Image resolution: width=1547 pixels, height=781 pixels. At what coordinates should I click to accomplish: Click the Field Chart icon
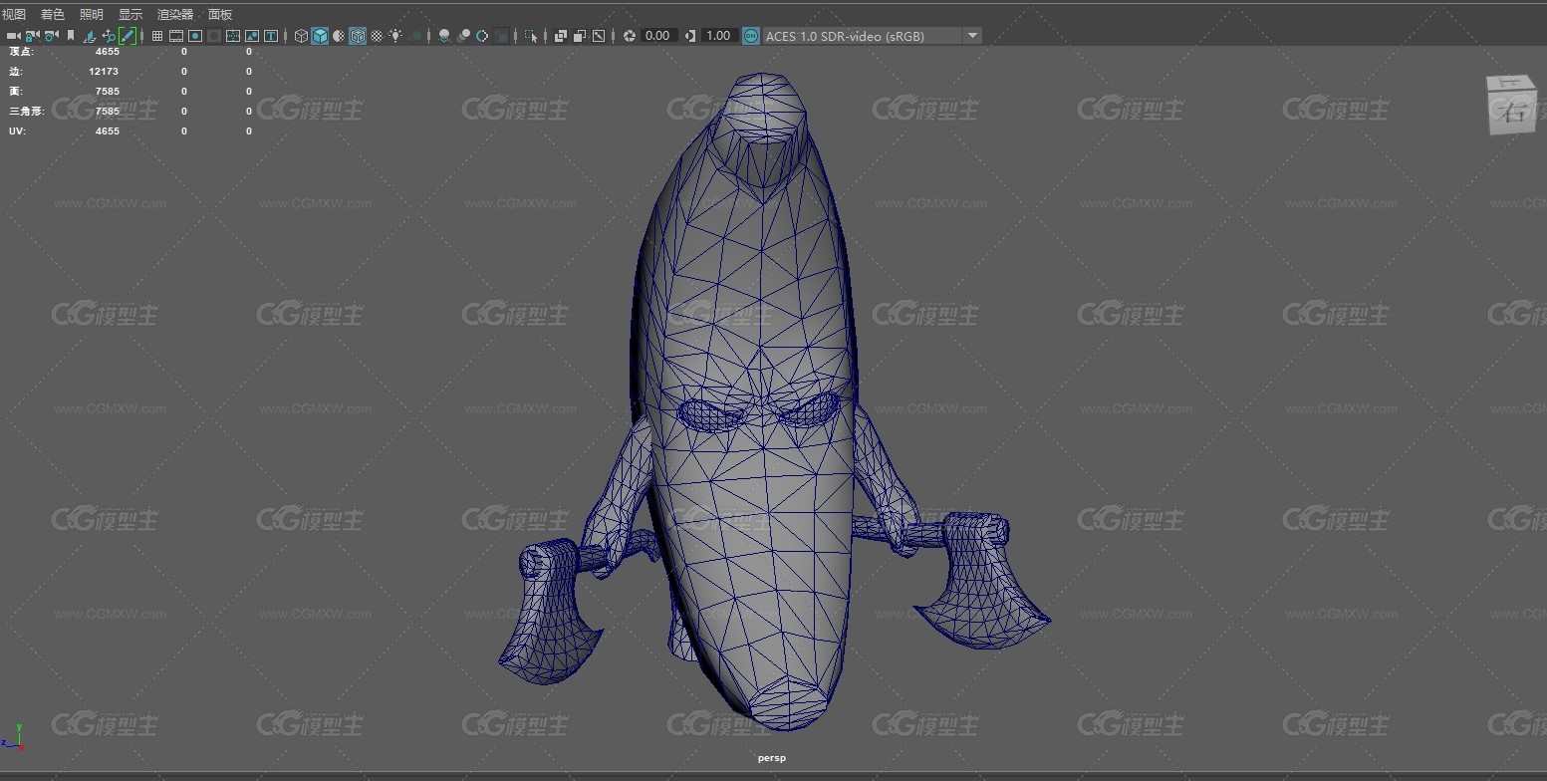[233, 36]
